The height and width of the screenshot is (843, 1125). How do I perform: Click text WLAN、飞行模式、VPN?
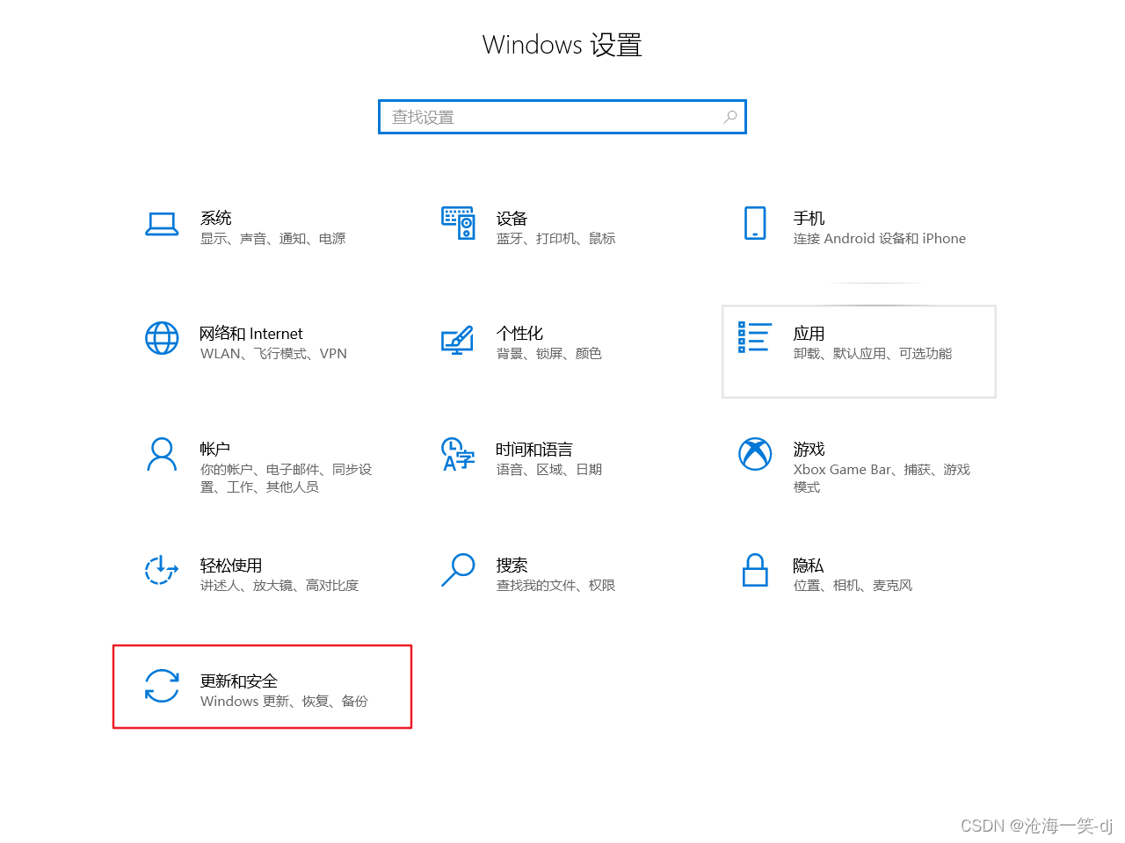(273, 354)
